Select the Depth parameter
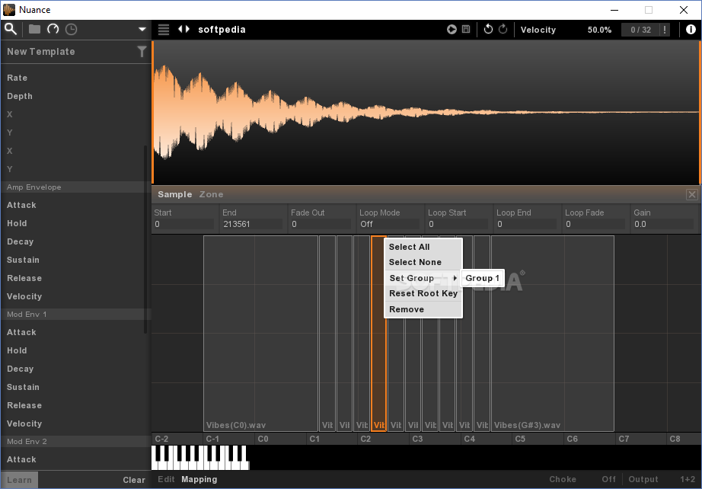Screen dimensions: 702x489 point(20,96)
